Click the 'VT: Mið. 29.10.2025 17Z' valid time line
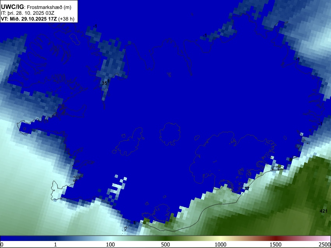Viewport: 331px width, 248px height. (x=37, y=19)
